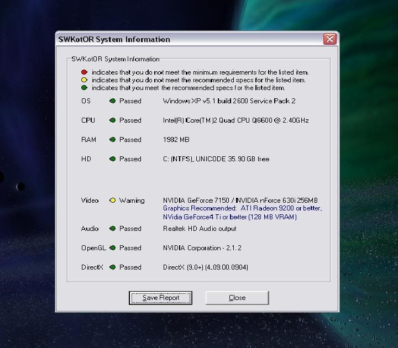
Task: Click the 'Audio' row label
Action: coord(90,229)
